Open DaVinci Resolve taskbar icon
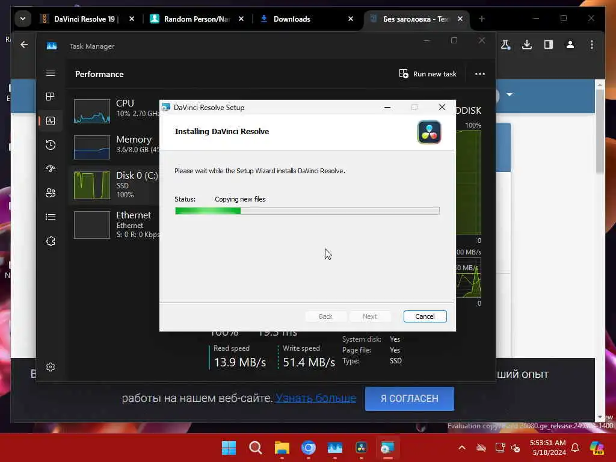This screenshot has height=462, width=616. (361, 448)
